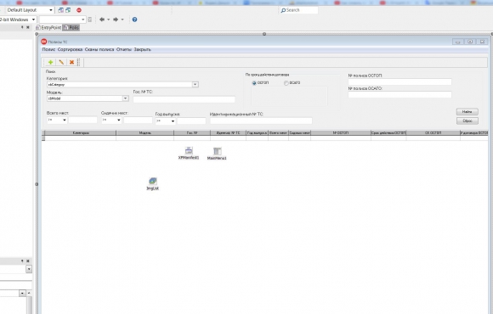The height and width of the screenshot is (314, 493).
Task: Click the blue help question mark icon
Action: [134, 20]
